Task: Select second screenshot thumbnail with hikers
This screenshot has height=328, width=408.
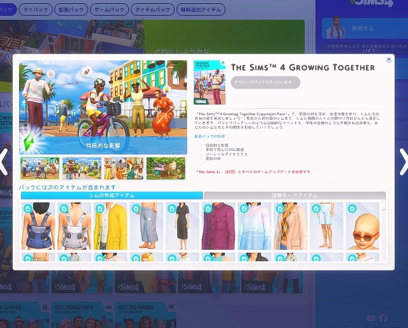Action: [82, 168]
